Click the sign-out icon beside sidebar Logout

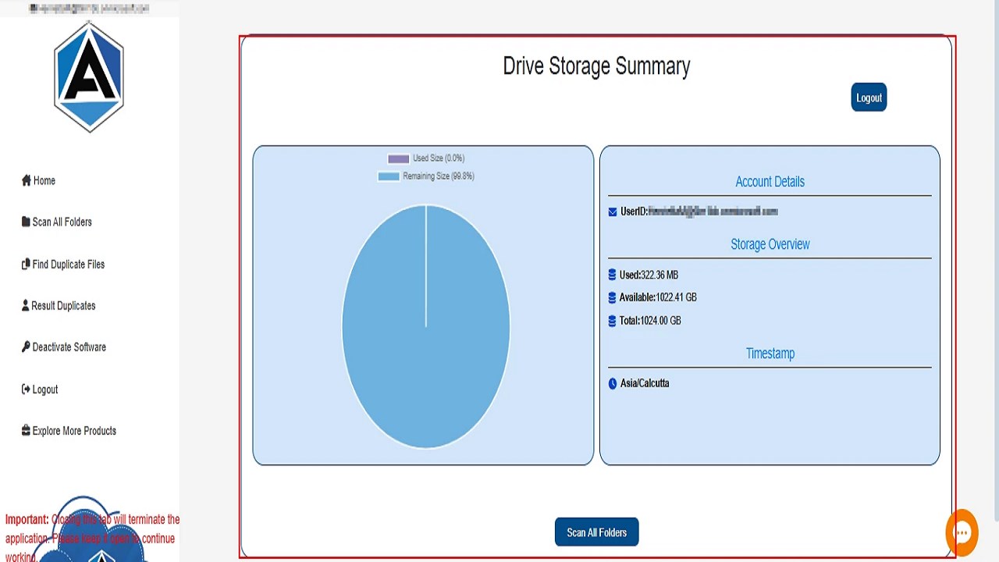point(27,389)
